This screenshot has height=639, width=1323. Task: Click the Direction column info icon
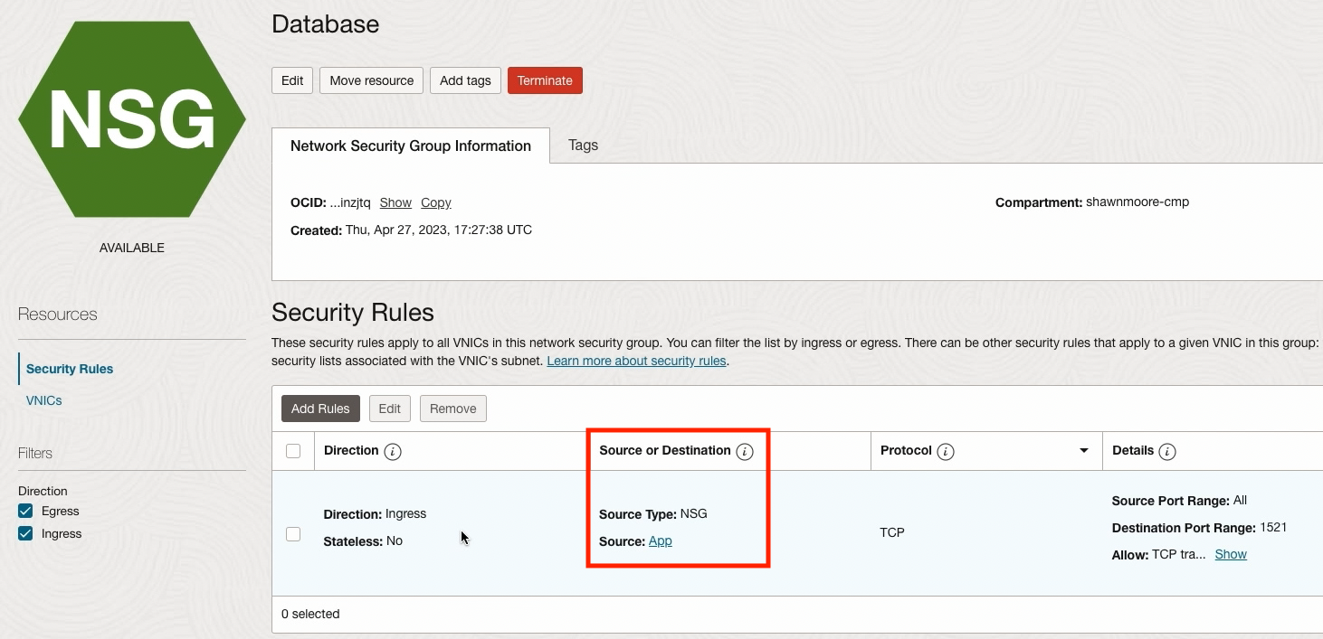point(393,451)
